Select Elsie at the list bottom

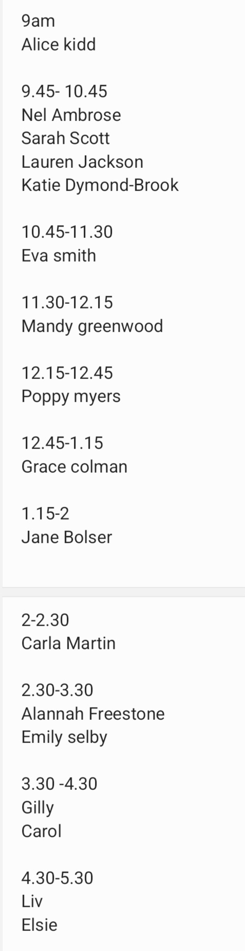point(39,925)
